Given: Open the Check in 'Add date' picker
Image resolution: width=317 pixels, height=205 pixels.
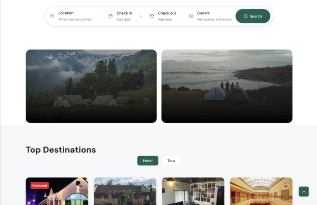Looking at the screenshot, I should tap(124, 19).
